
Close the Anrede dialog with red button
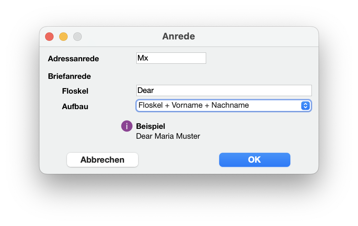(49, 37)
